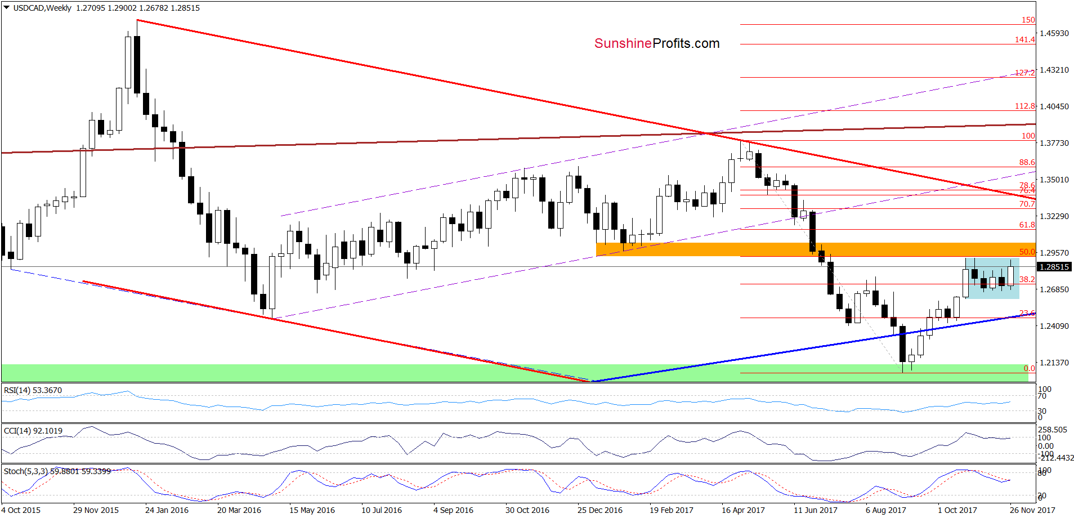Click the 1 Oct 2017 date label
This screenshot has height=518, width=1074.
[957, 510]
